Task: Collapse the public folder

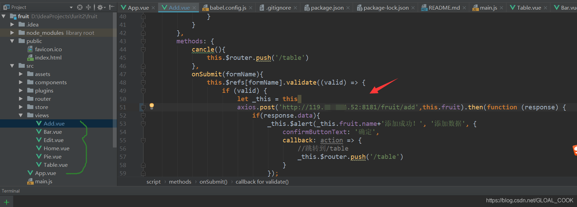Action: [x=12, y=41]
